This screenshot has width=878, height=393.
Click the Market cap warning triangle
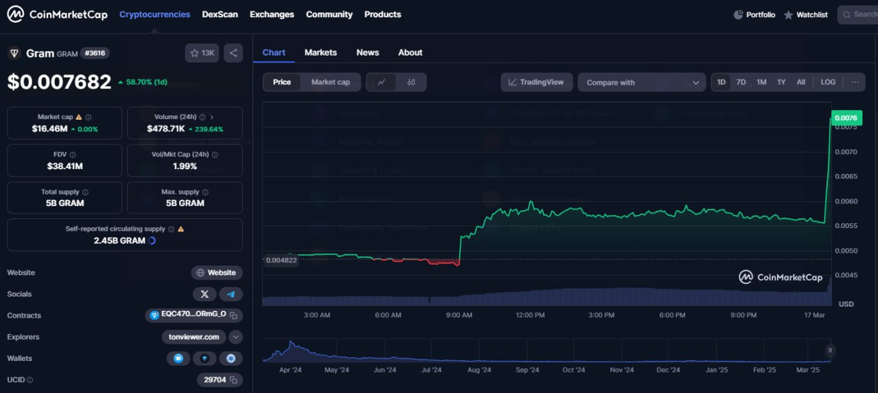[x=79, y=117]
